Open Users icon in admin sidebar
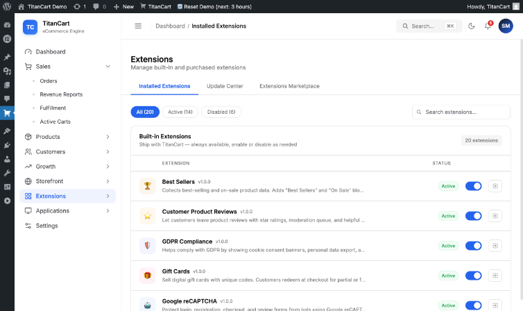Viewport: 523px width, 311px height. [x=7, y=159]
